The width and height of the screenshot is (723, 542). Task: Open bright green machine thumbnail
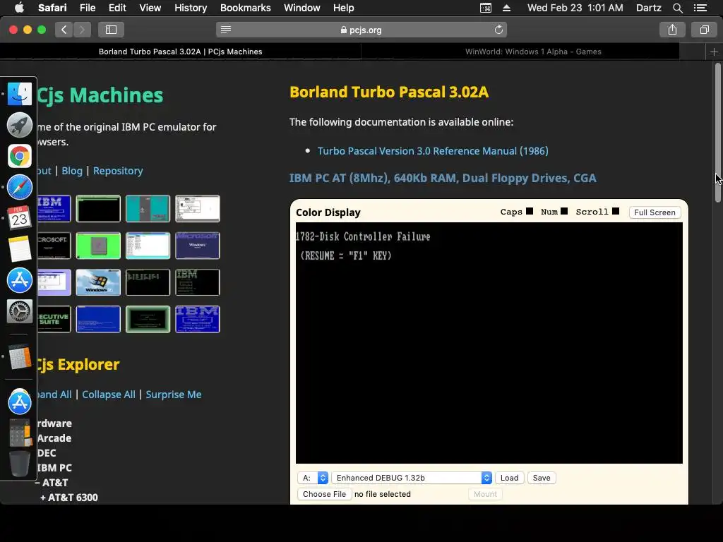[x=98, y=246]
